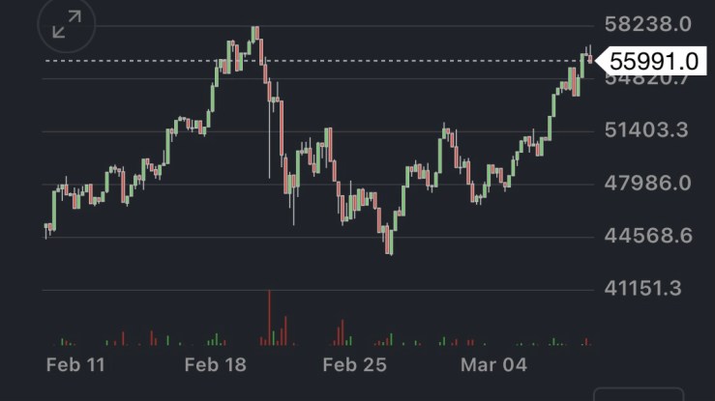Click the latest candlestick on the chart

589,58
